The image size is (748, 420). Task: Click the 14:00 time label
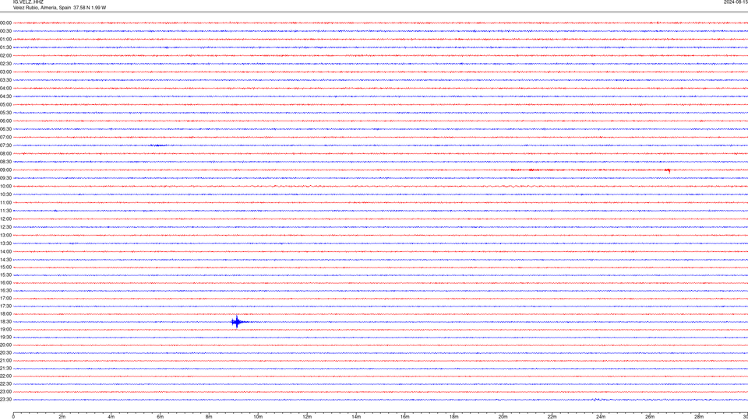click(x=5, y=251)
